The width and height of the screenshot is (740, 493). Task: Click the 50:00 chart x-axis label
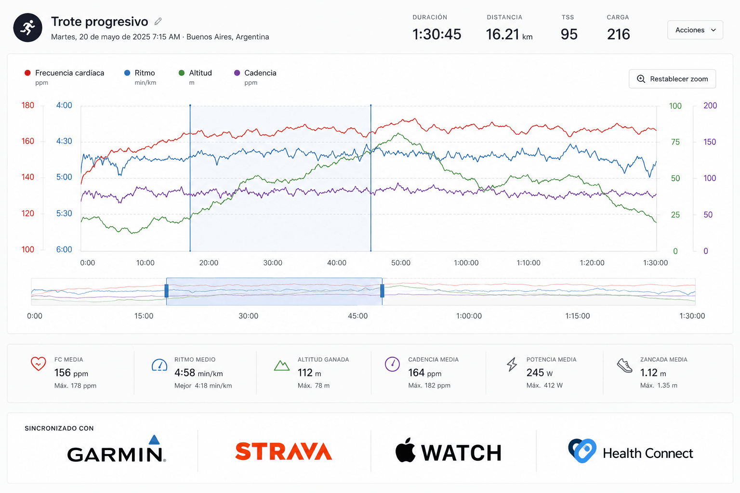(401, 263)
